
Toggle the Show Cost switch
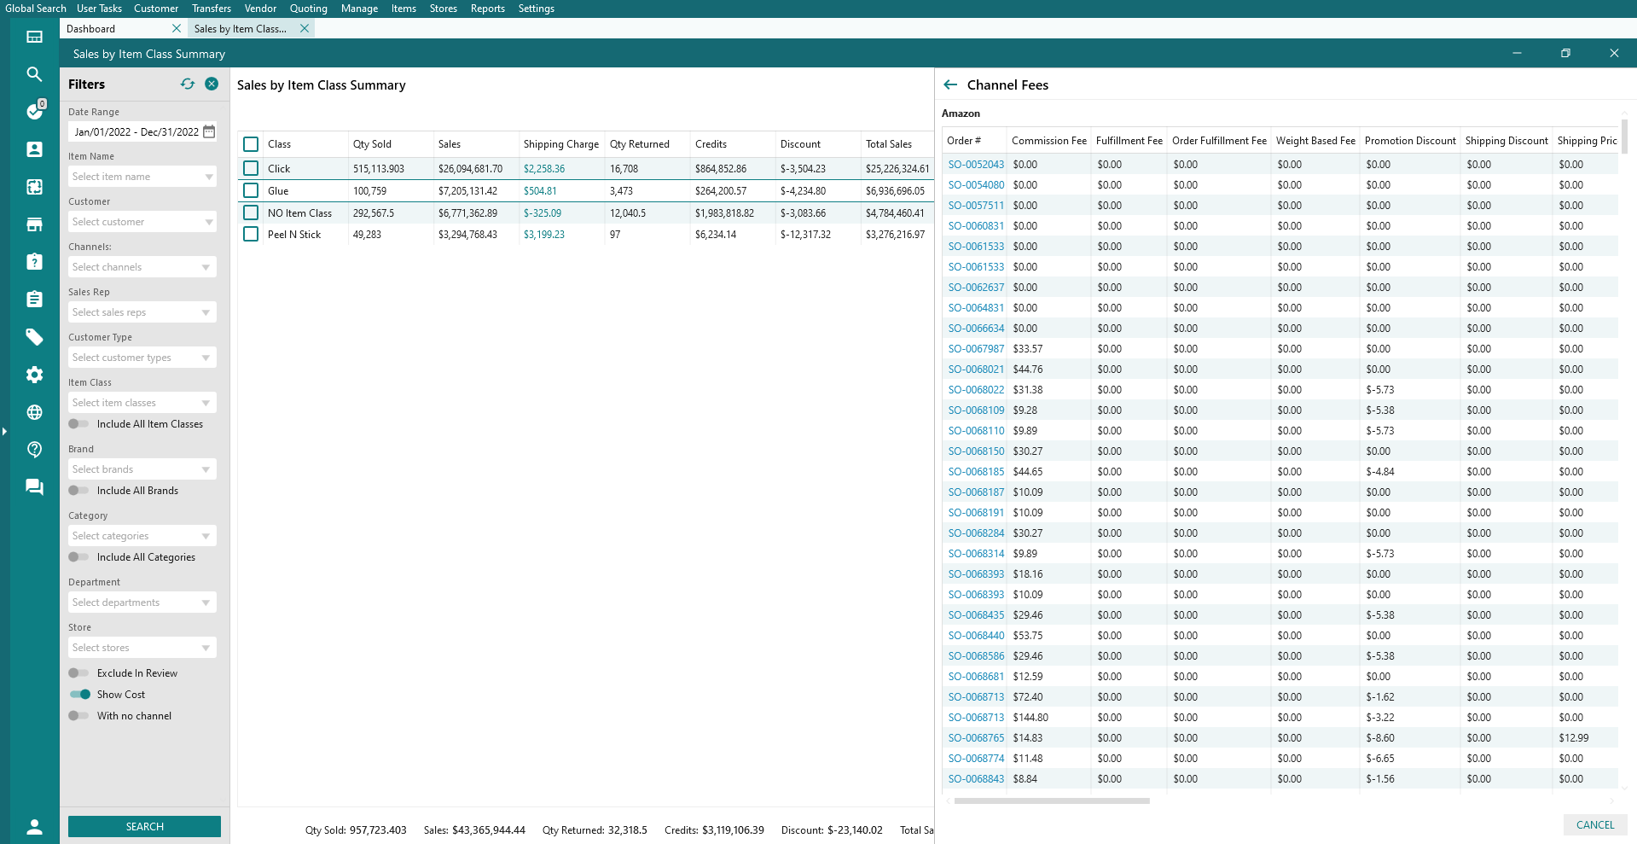(x=80, y=695)
